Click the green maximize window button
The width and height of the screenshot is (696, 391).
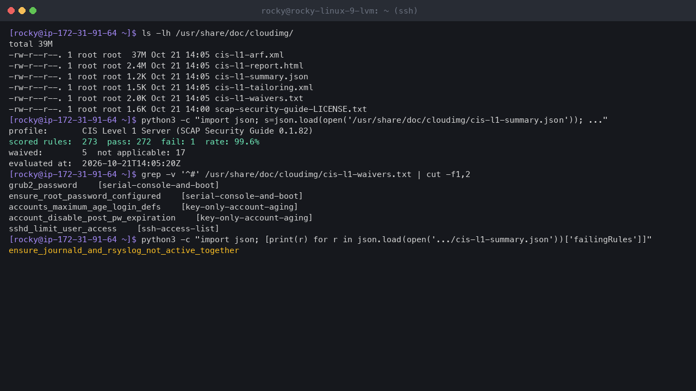click(x=33, y=11)
